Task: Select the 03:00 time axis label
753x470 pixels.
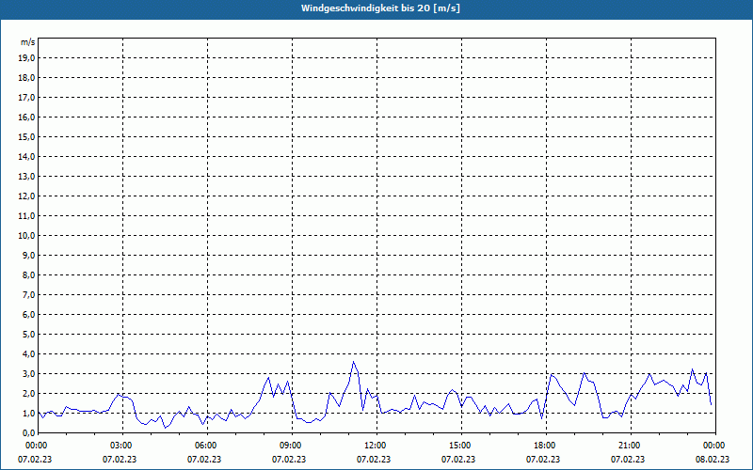Action: coord(123,446)
